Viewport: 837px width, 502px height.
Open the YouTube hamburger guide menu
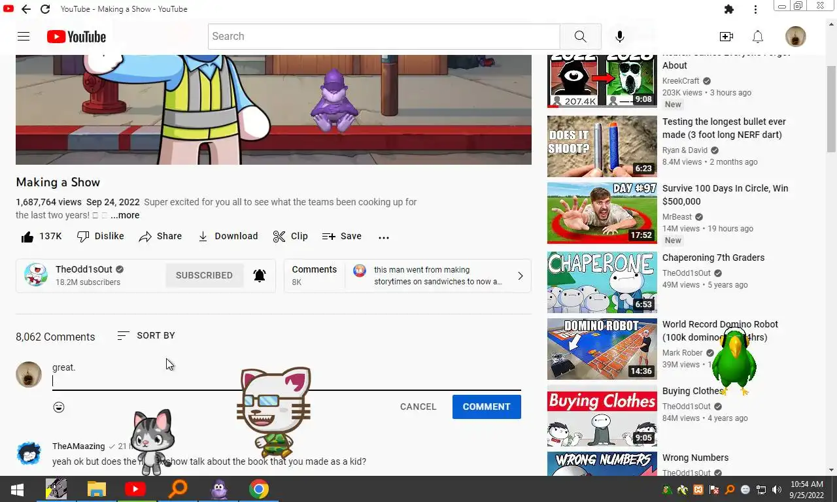24,37
